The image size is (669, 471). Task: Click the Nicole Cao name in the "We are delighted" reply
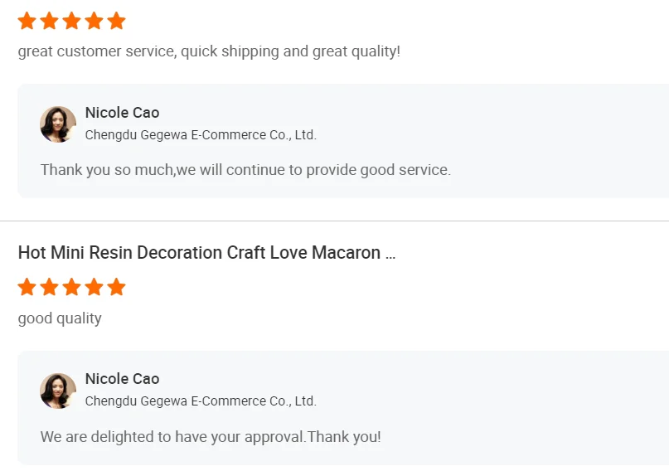122,379
